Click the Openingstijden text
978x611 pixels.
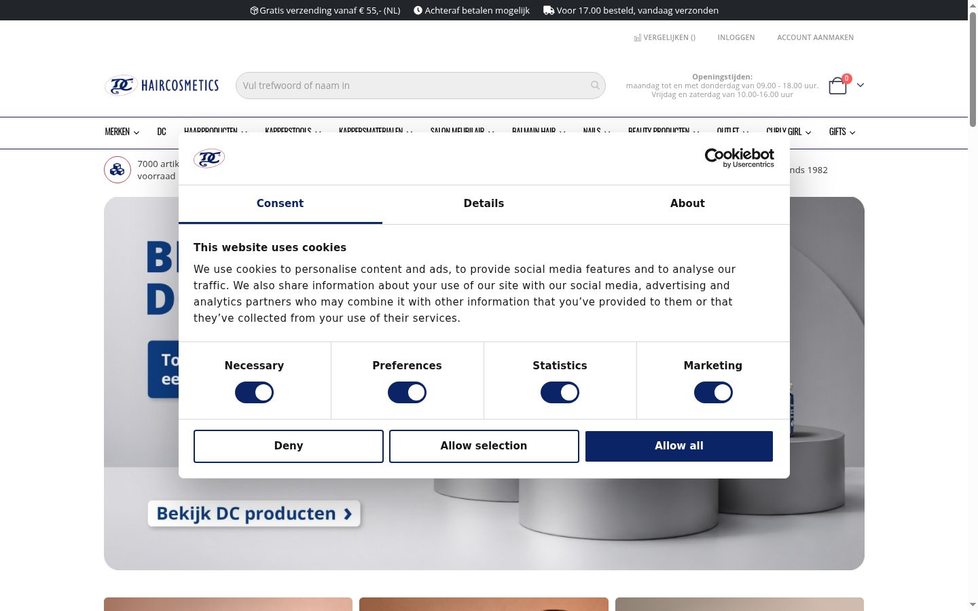[x=722, y=77]
